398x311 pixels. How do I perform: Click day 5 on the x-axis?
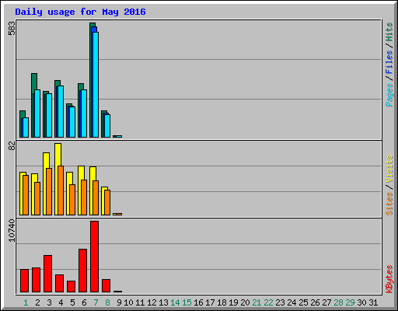coord(72,302)
